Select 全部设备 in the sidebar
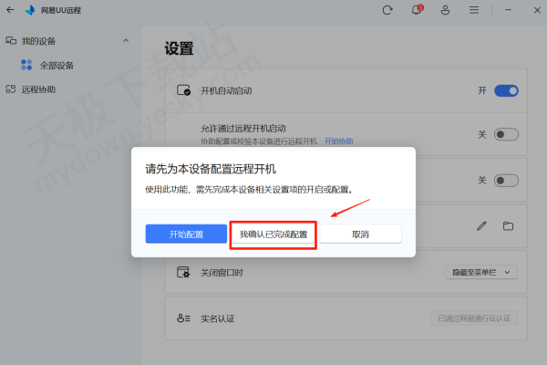 [57, 65]
